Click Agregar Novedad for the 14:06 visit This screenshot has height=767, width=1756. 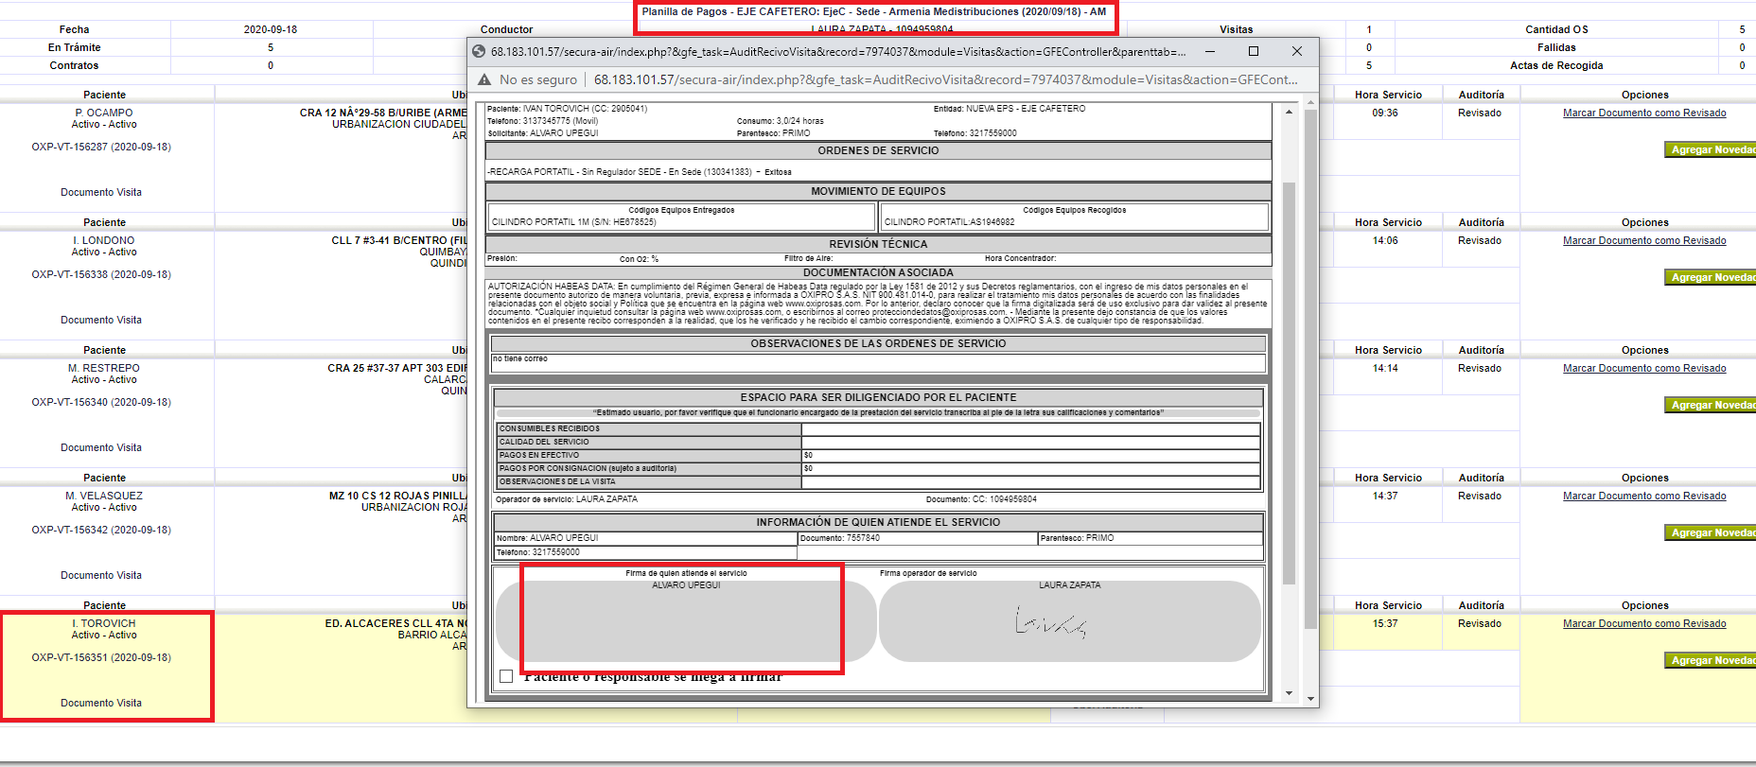[x=1711, y=277]
